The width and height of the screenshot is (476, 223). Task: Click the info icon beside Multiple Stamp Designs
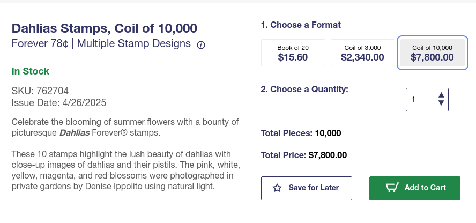point(201,45)
